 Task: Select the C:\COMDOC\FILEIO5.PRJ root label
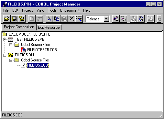29,34
